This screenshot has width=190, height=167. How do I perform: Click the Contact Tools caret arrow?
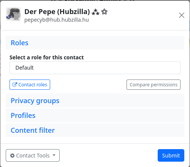pyautogui.click(x=54, y=155)
